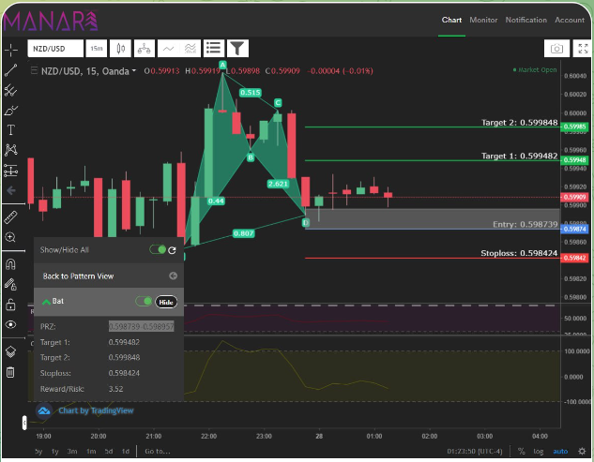This screenshot has width=594, height=462.
Task: Activate the magnet mode icon
Action: [10, 264]
